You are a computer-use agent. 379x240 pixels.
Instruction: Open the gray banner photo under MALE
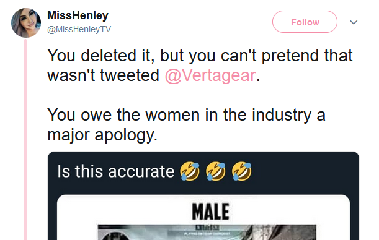coord(207,233)
